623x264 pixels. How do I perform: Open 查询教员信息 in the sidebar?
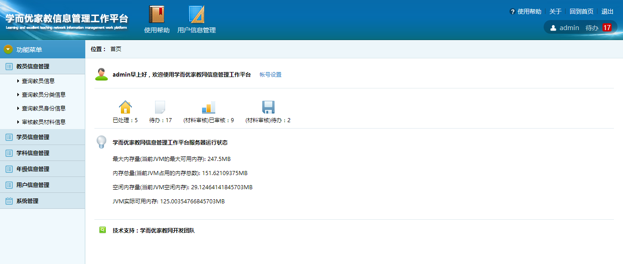coord(38,81)
